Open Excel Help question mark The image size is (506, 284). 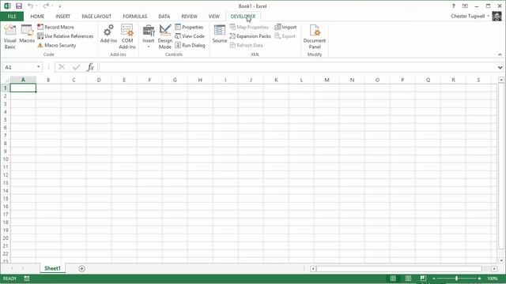(x=453, y=6)
